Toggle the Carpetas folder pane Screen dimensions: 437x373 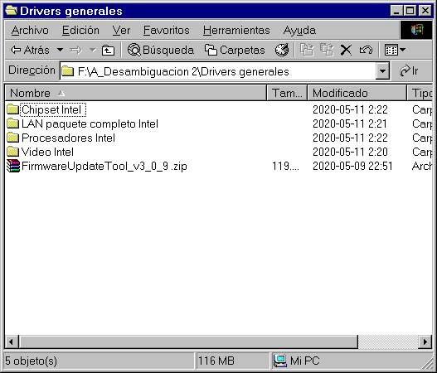pyautogui.click(x=235, y=50)
